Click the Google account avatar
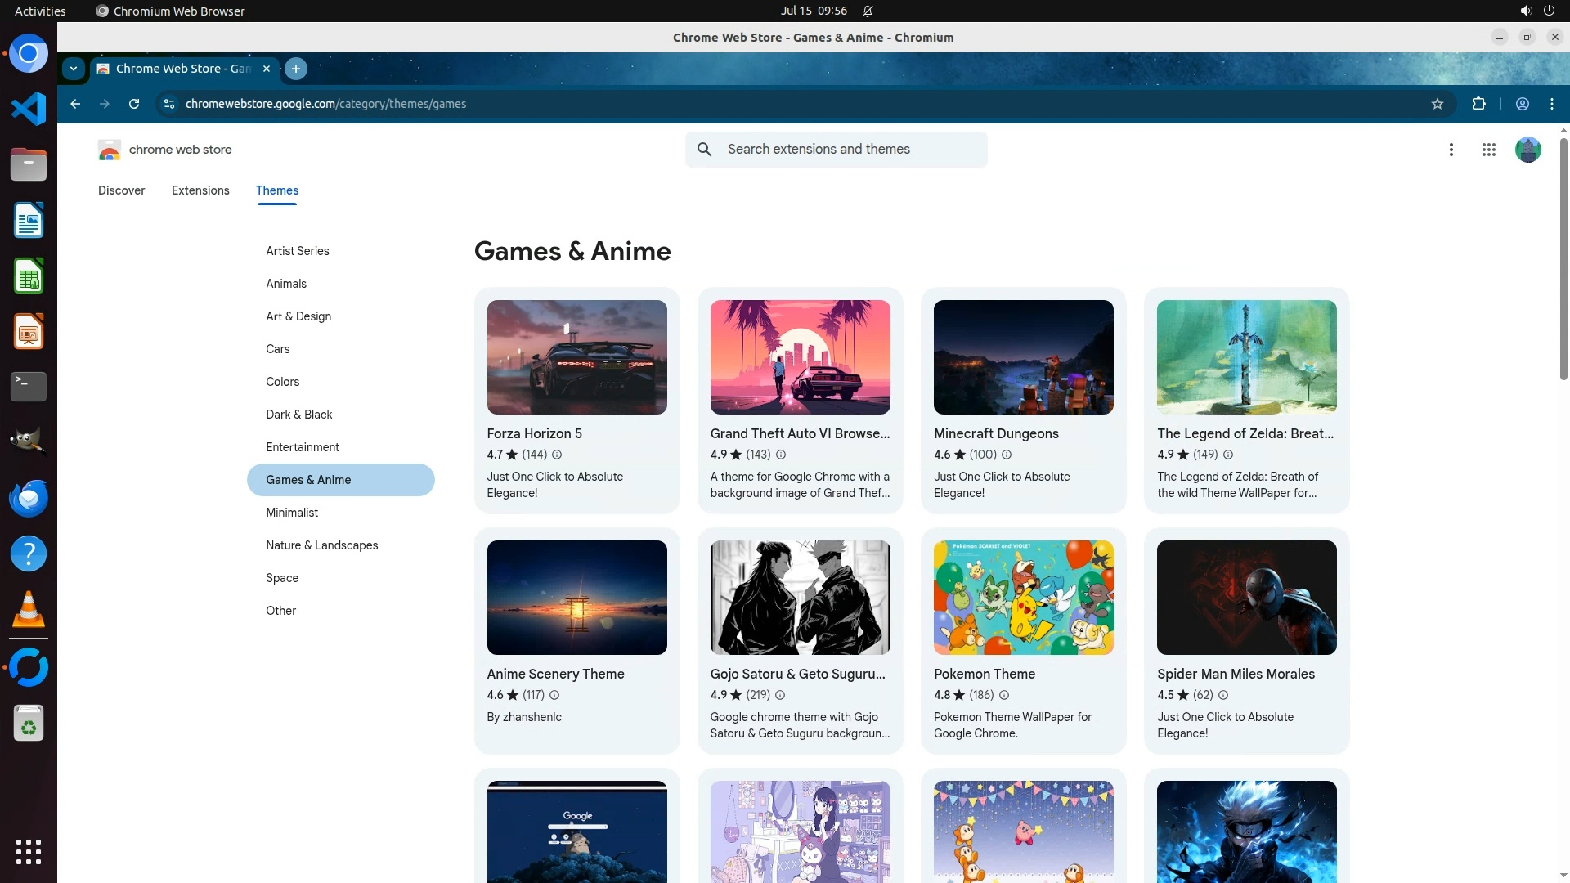Image resolution: width=1570 pixels, height=883 pixels. click(1527, 150)
